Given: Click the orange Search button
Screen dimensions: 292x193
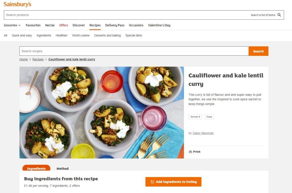Looking at the screenshot, I should (x=258, y=51).
